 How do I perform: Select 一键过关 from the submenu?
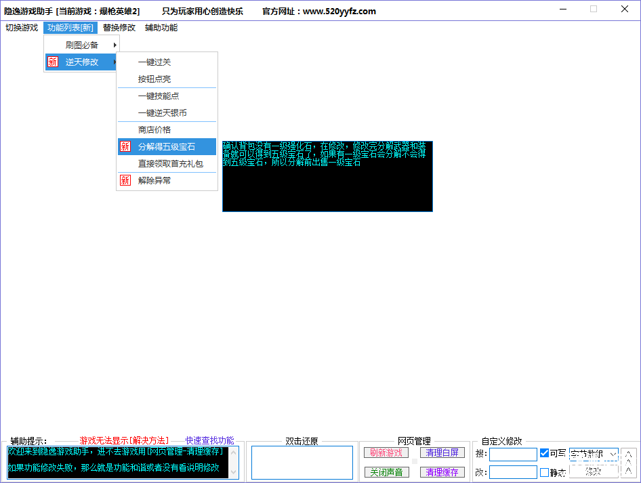[154, 62]
